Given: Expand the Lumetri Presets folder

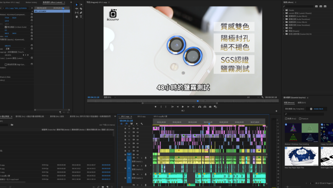Looking at the screenshot, I should [284, 14].
